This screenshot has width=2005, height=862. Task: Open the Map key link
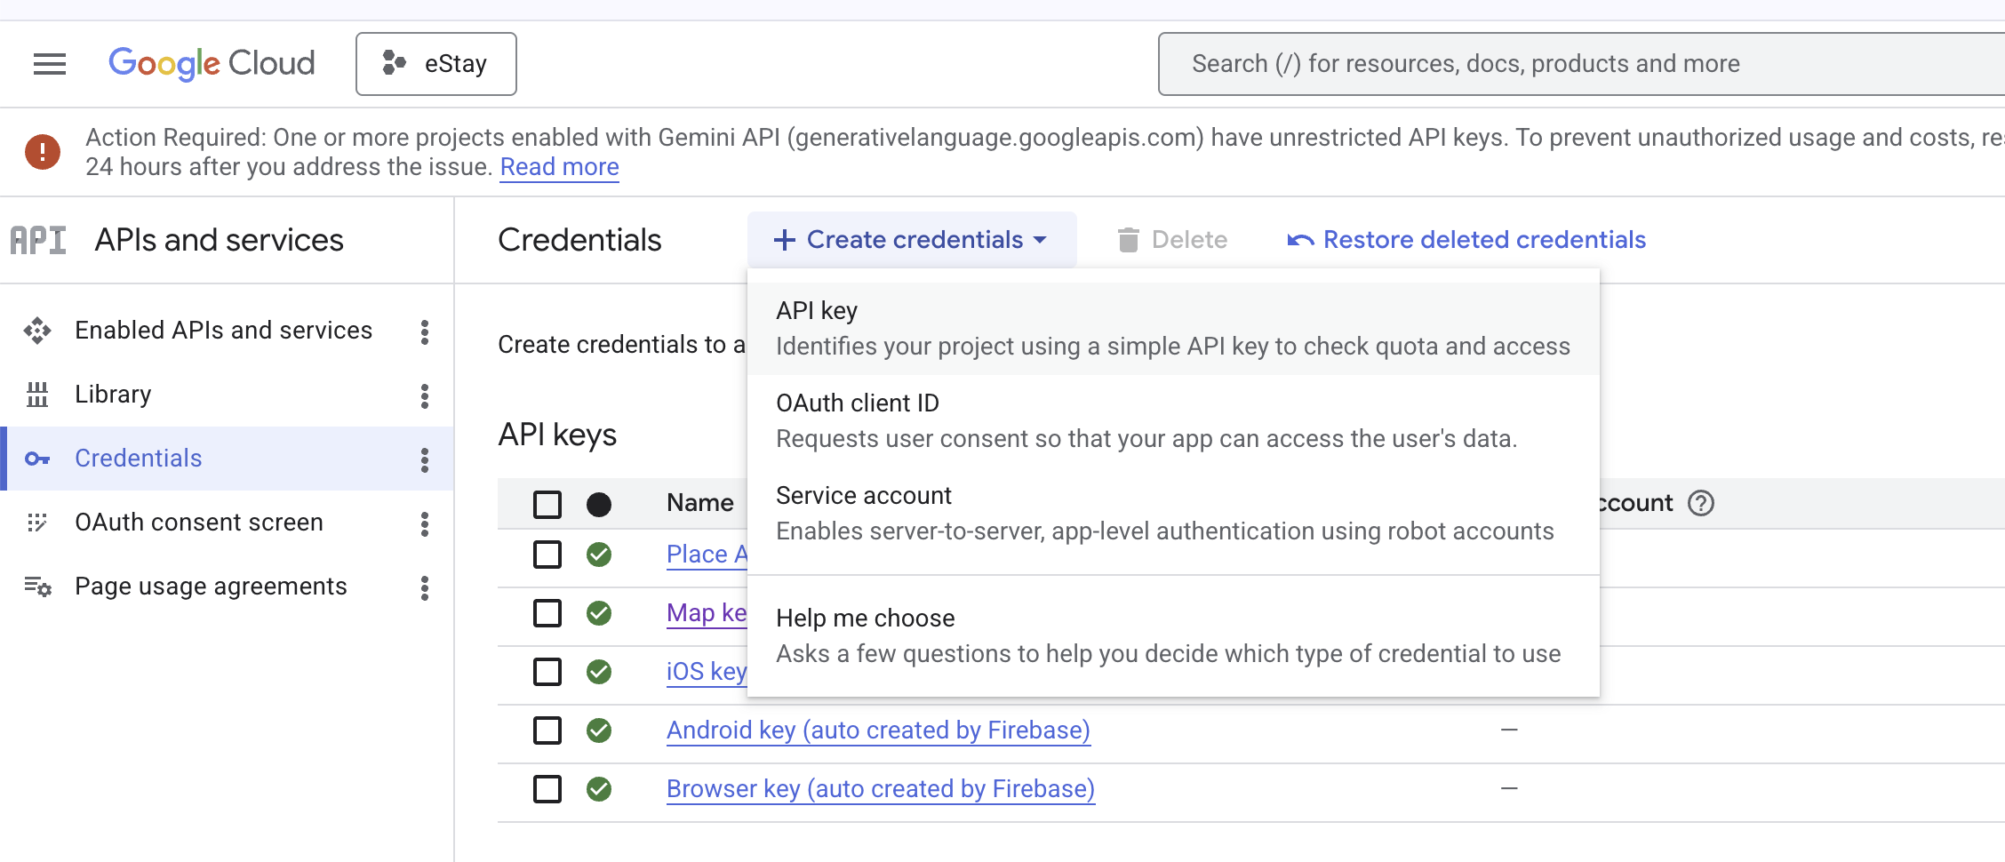click(x=707, y=613)
